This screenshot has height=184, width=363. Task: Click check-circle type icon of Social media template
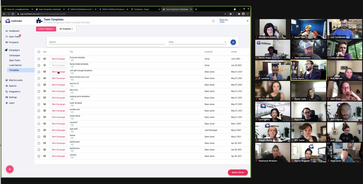tap(44, 65)
